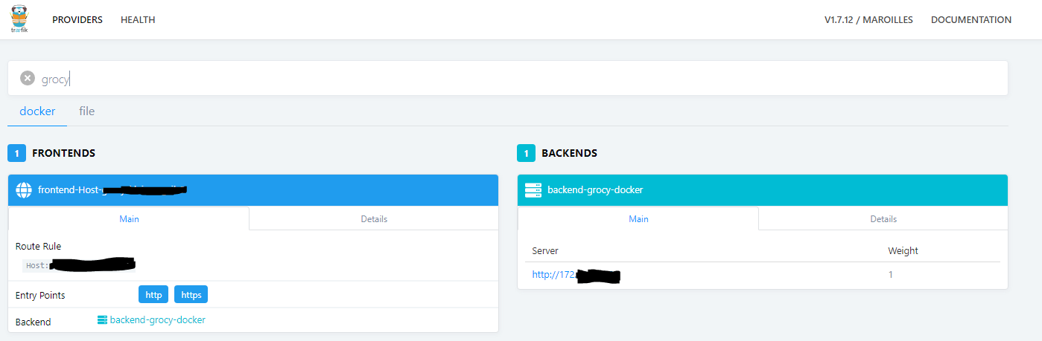
Task: Select the Main tab in backend card
Action: 638,218
